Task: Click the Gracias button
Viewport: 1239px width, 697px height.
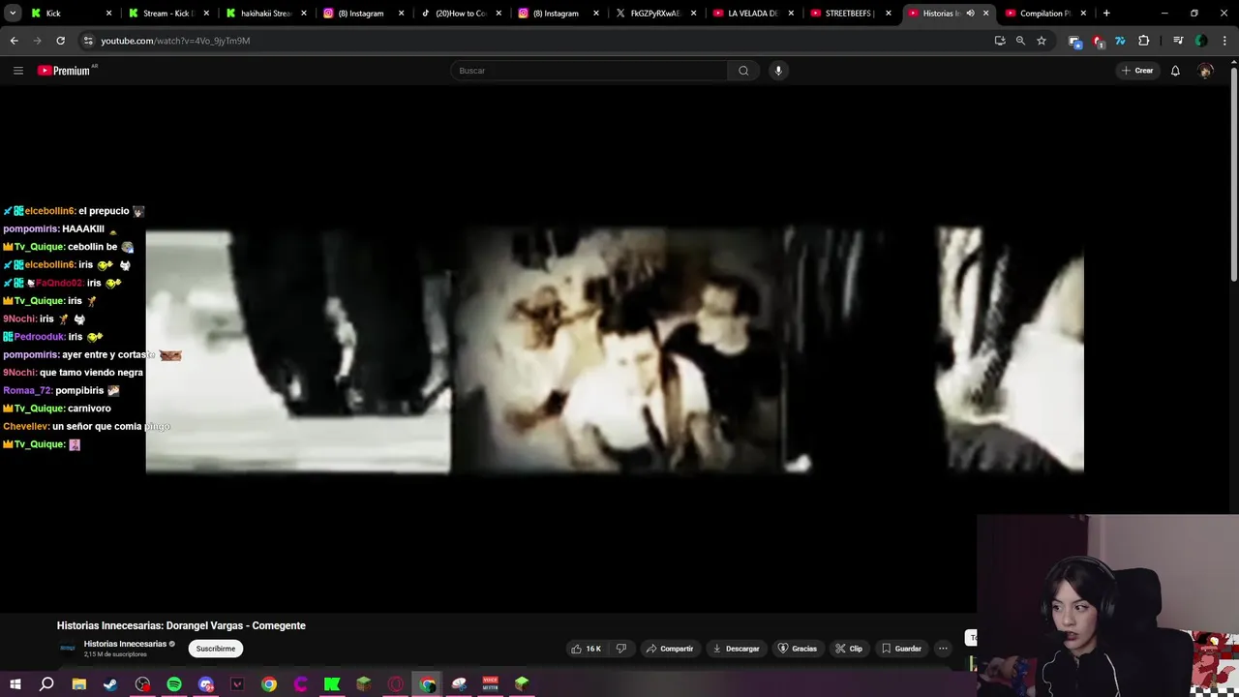Action: (x=798, y=649)
